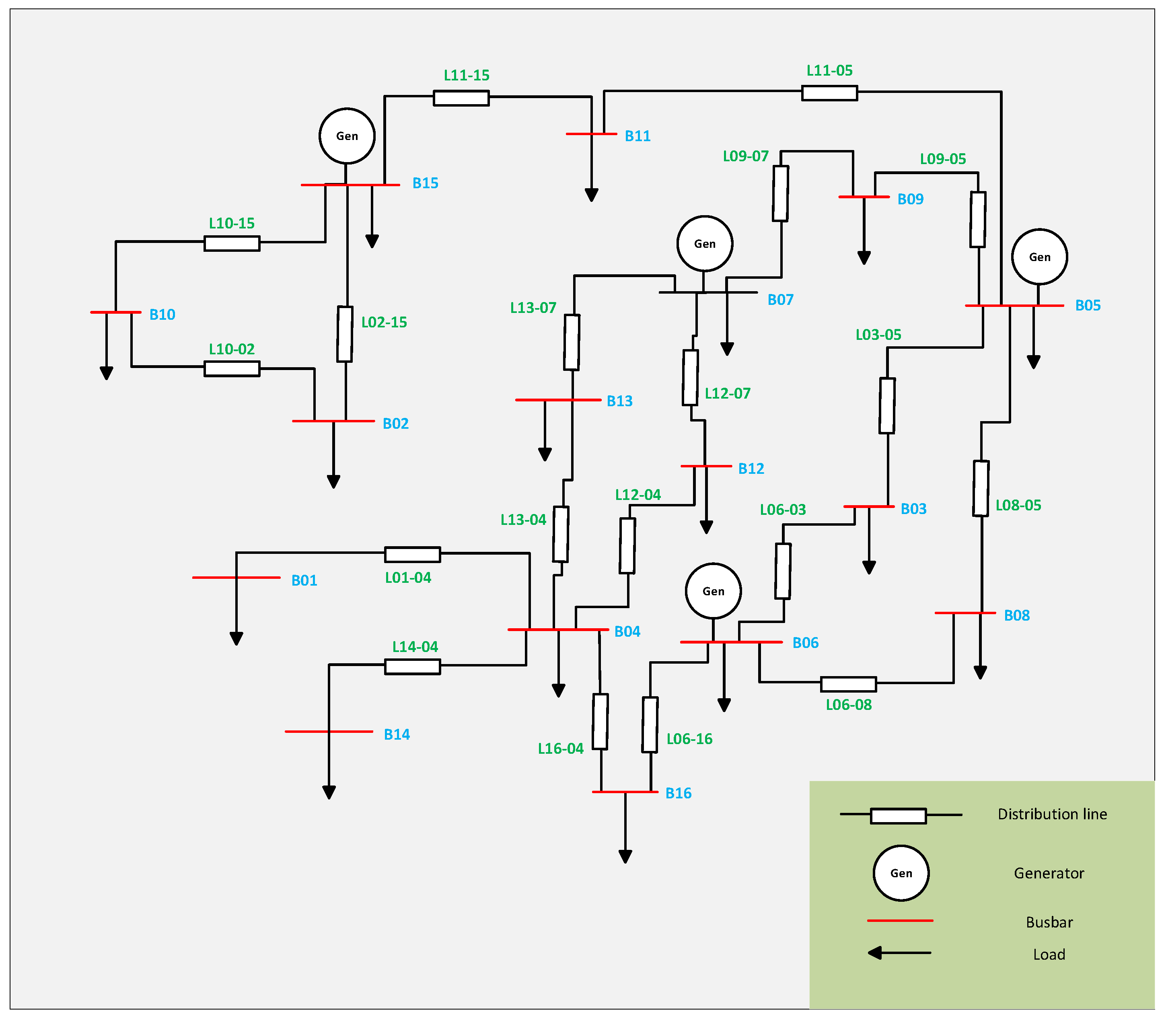Image resolution: width=1164 pixels, height=1020 pixels.
Task: Click the L10-15 distribution line box
Action: (232, 243)
